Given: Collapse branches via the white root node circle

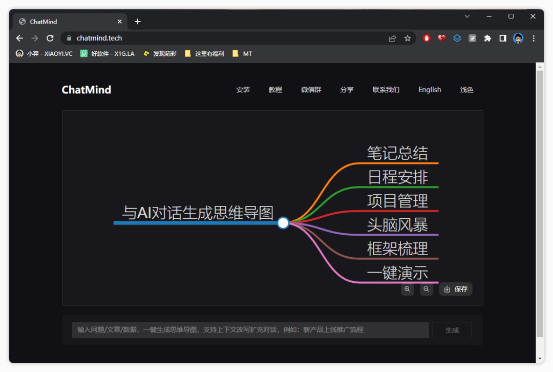Looking at the screenshot, I should pyautogui.click(x=283, y=222).
